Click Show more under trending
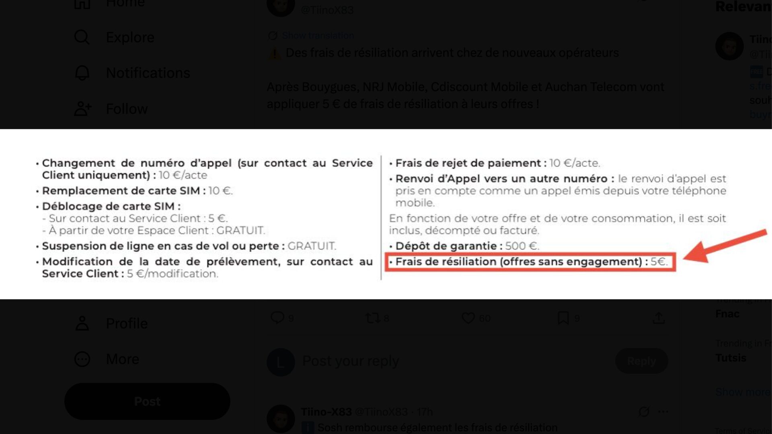This screenshot has height=434, width=772. pos(742,392)
